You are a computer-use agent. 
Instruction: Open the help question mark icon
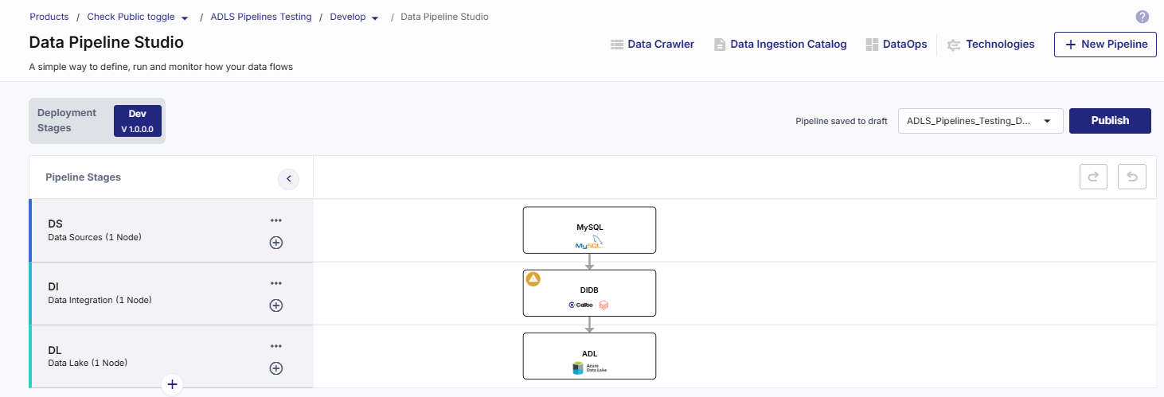pos(1143,17)
